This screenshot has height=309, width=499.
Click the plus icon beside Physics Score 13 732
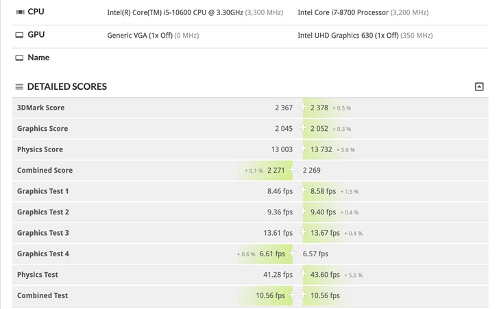pos(303,149)
